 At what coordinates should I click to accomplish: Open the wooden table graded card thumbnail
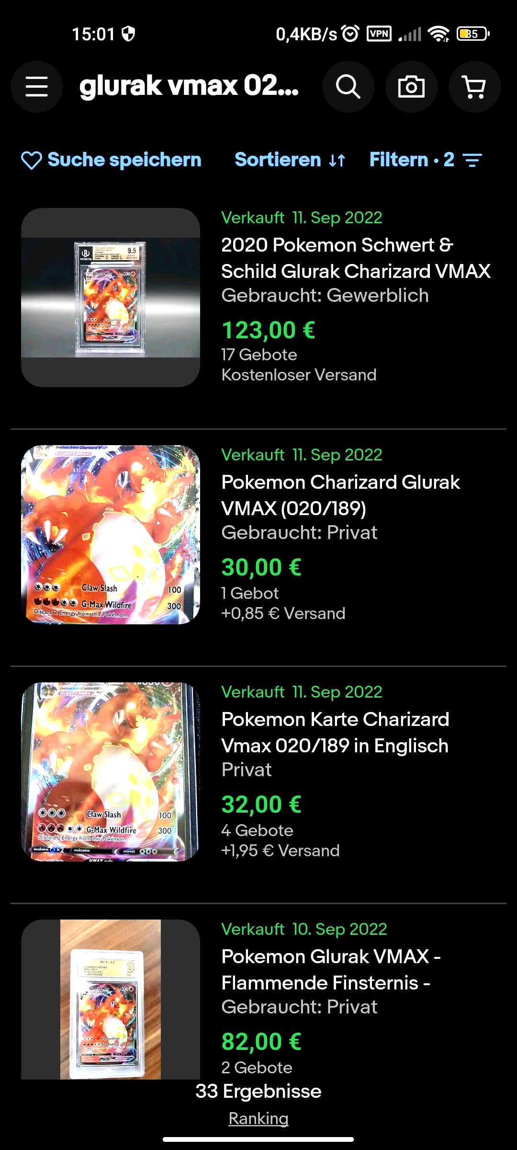(x=111, y=1000)
